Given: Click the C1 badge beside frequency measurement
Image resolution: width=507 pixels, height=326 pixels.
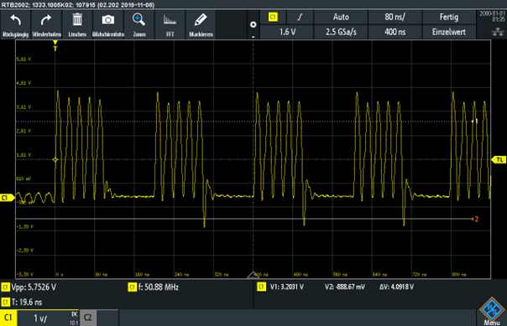Looking at the screenshot, I should (x=133, y=287).
